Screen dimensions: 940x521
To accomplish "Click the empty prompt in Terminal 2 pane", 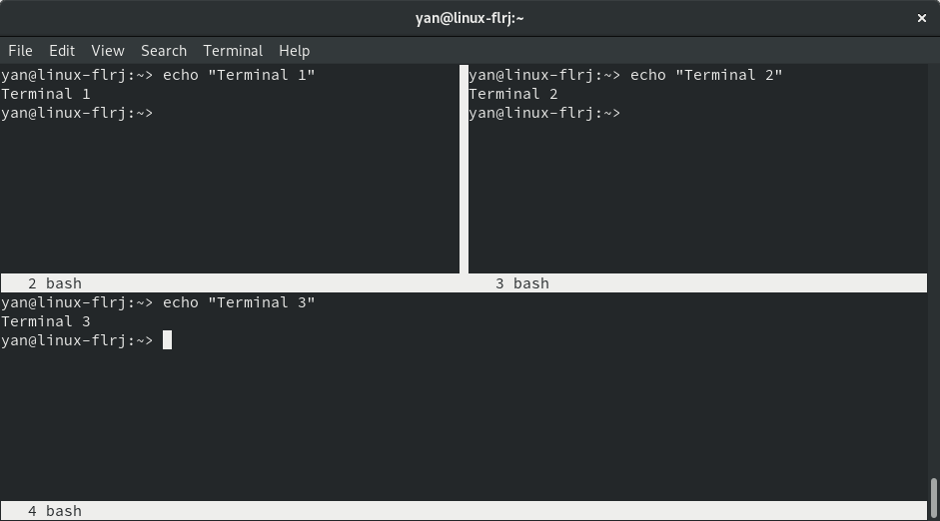I will [544, 113].
